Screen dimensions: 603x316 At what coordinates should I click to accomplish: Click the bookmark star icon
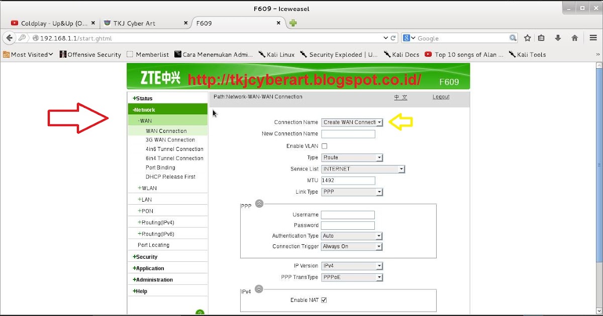(528, 38)
